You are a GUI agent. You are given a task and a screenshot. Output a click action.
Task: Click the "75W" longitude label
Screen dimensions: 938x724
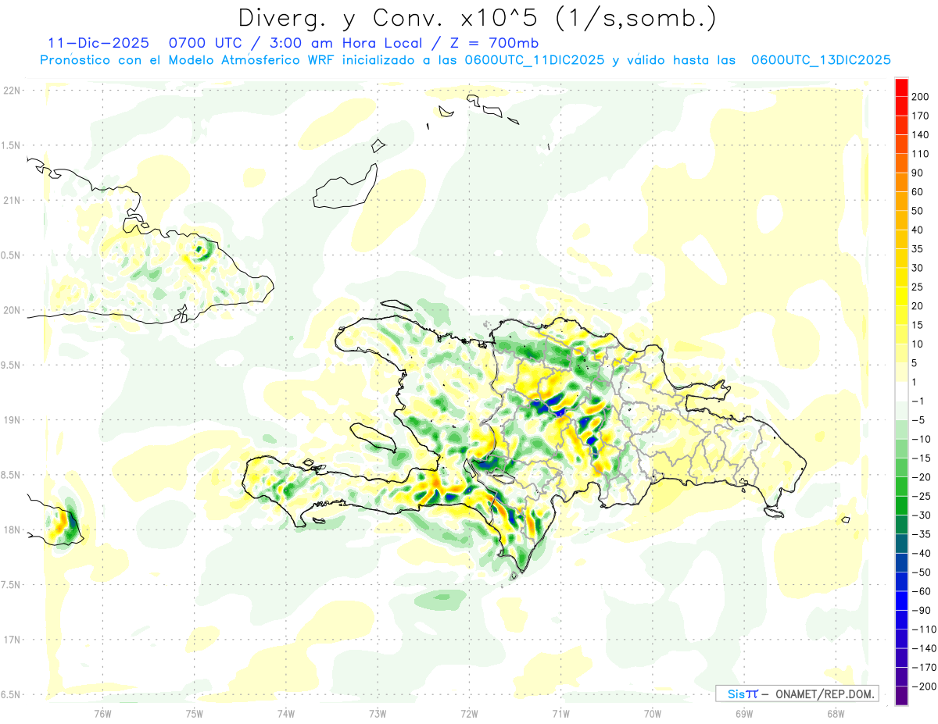click(195, 713)
